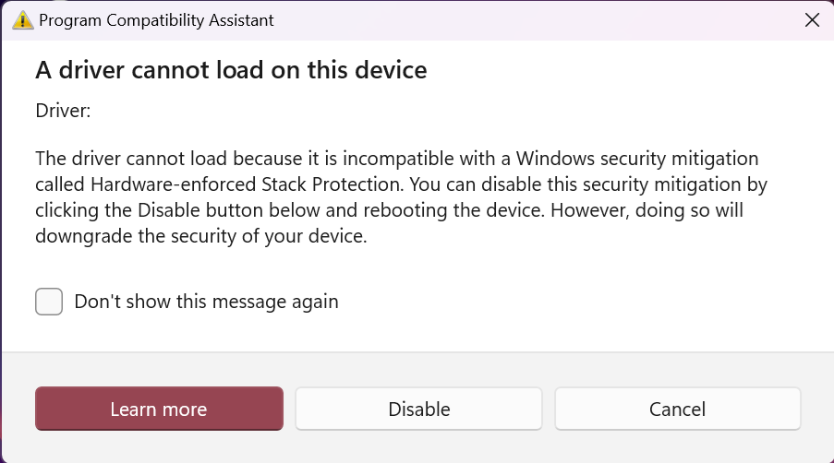Click the "Don't show this message again" label

tap(206, 302)
